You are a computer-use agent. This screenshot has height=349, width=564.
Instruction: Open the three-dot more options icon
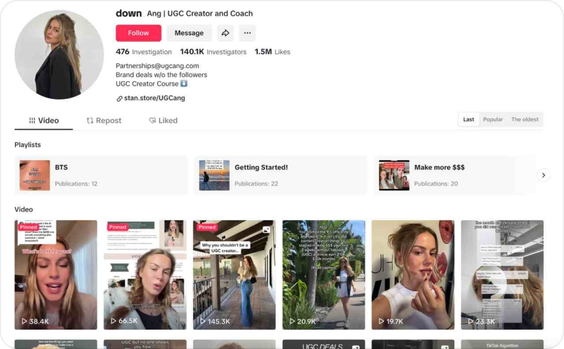coord(247,33)
